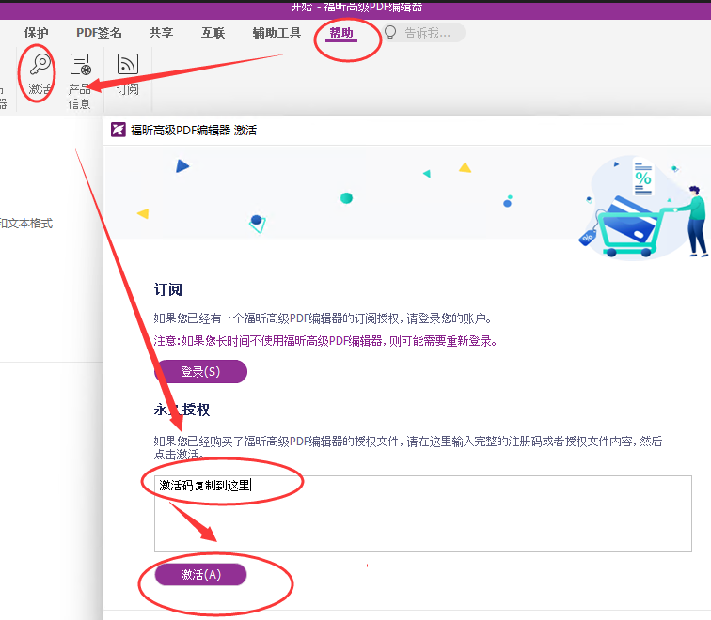Screen dimensions: 711x620
Task: Click the 激活(A) button
Action: coord(201,574)
